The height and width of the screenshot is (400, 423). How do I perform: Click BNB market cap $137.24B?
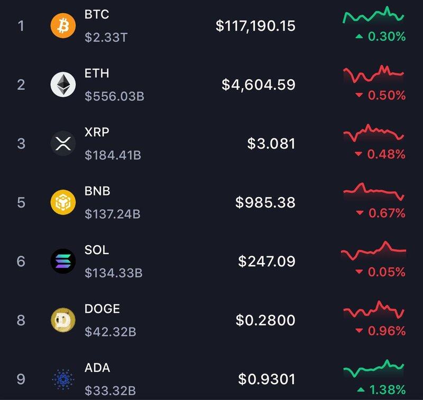(113, 215)
